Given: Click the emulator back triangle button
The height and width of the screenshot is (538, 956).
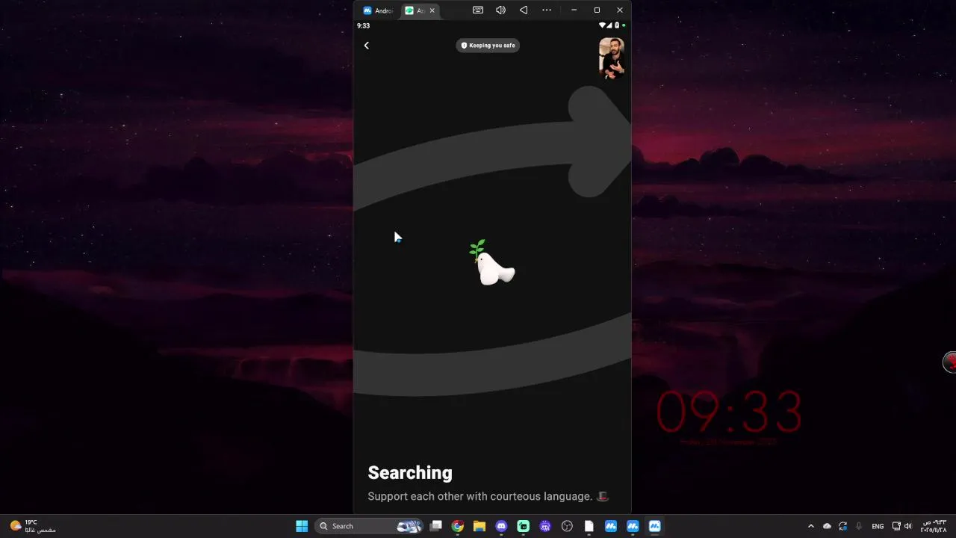Looking at the screenshot, I should click(x=524, y=10).
